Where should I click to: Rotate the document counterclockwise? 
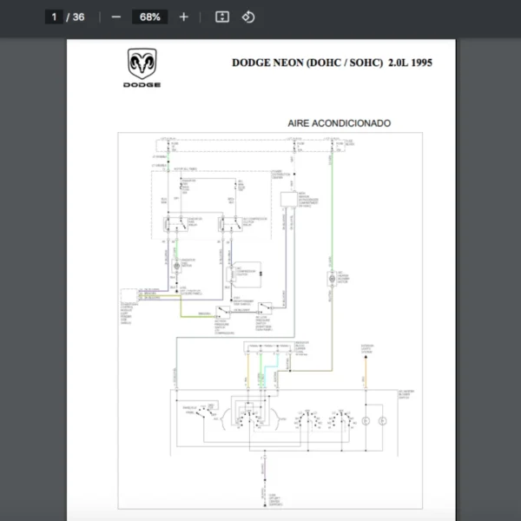248,17
